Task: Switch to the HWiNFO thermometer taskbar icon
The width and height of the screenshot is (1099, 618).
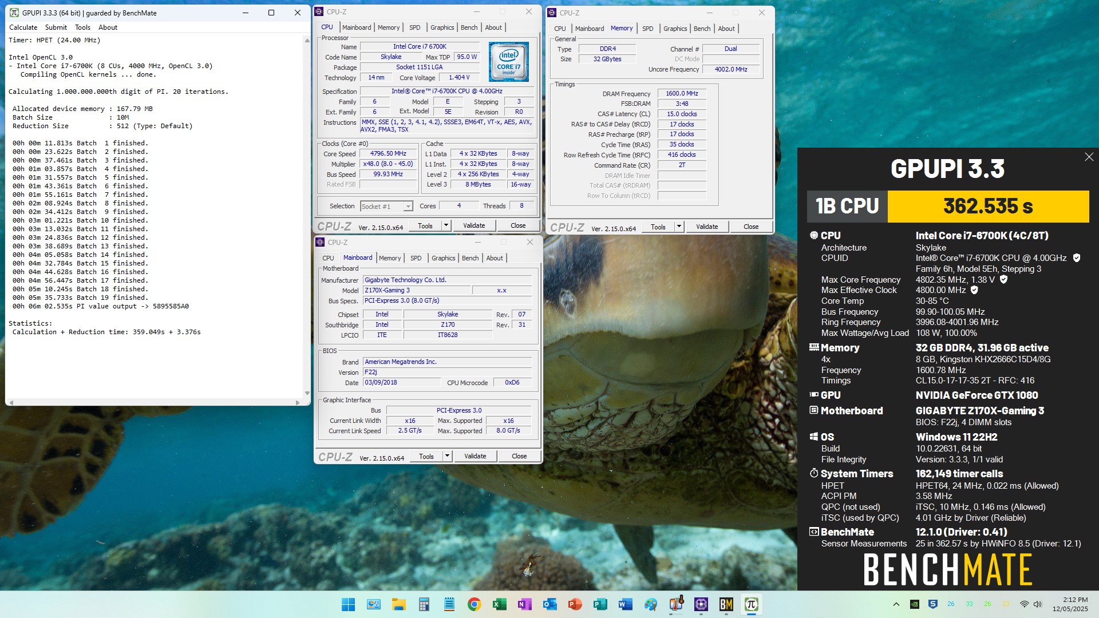Action: pyautogui.click(x=676, y=604)
